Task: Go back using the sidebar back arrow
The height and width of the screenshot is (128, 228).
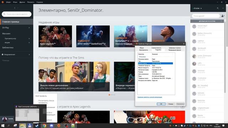Action: click(15, 8)
